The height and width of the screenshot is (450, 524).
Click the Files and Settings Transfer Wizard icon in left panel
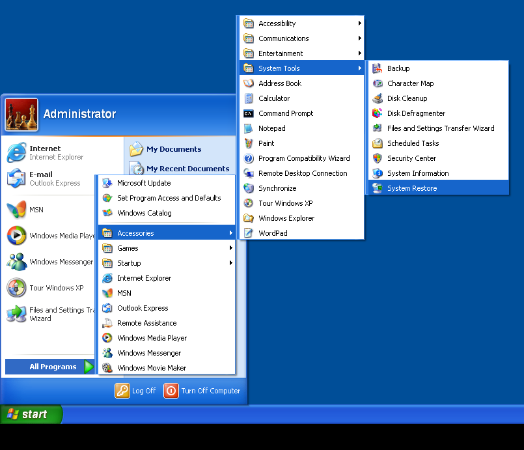tap(16, 314)
